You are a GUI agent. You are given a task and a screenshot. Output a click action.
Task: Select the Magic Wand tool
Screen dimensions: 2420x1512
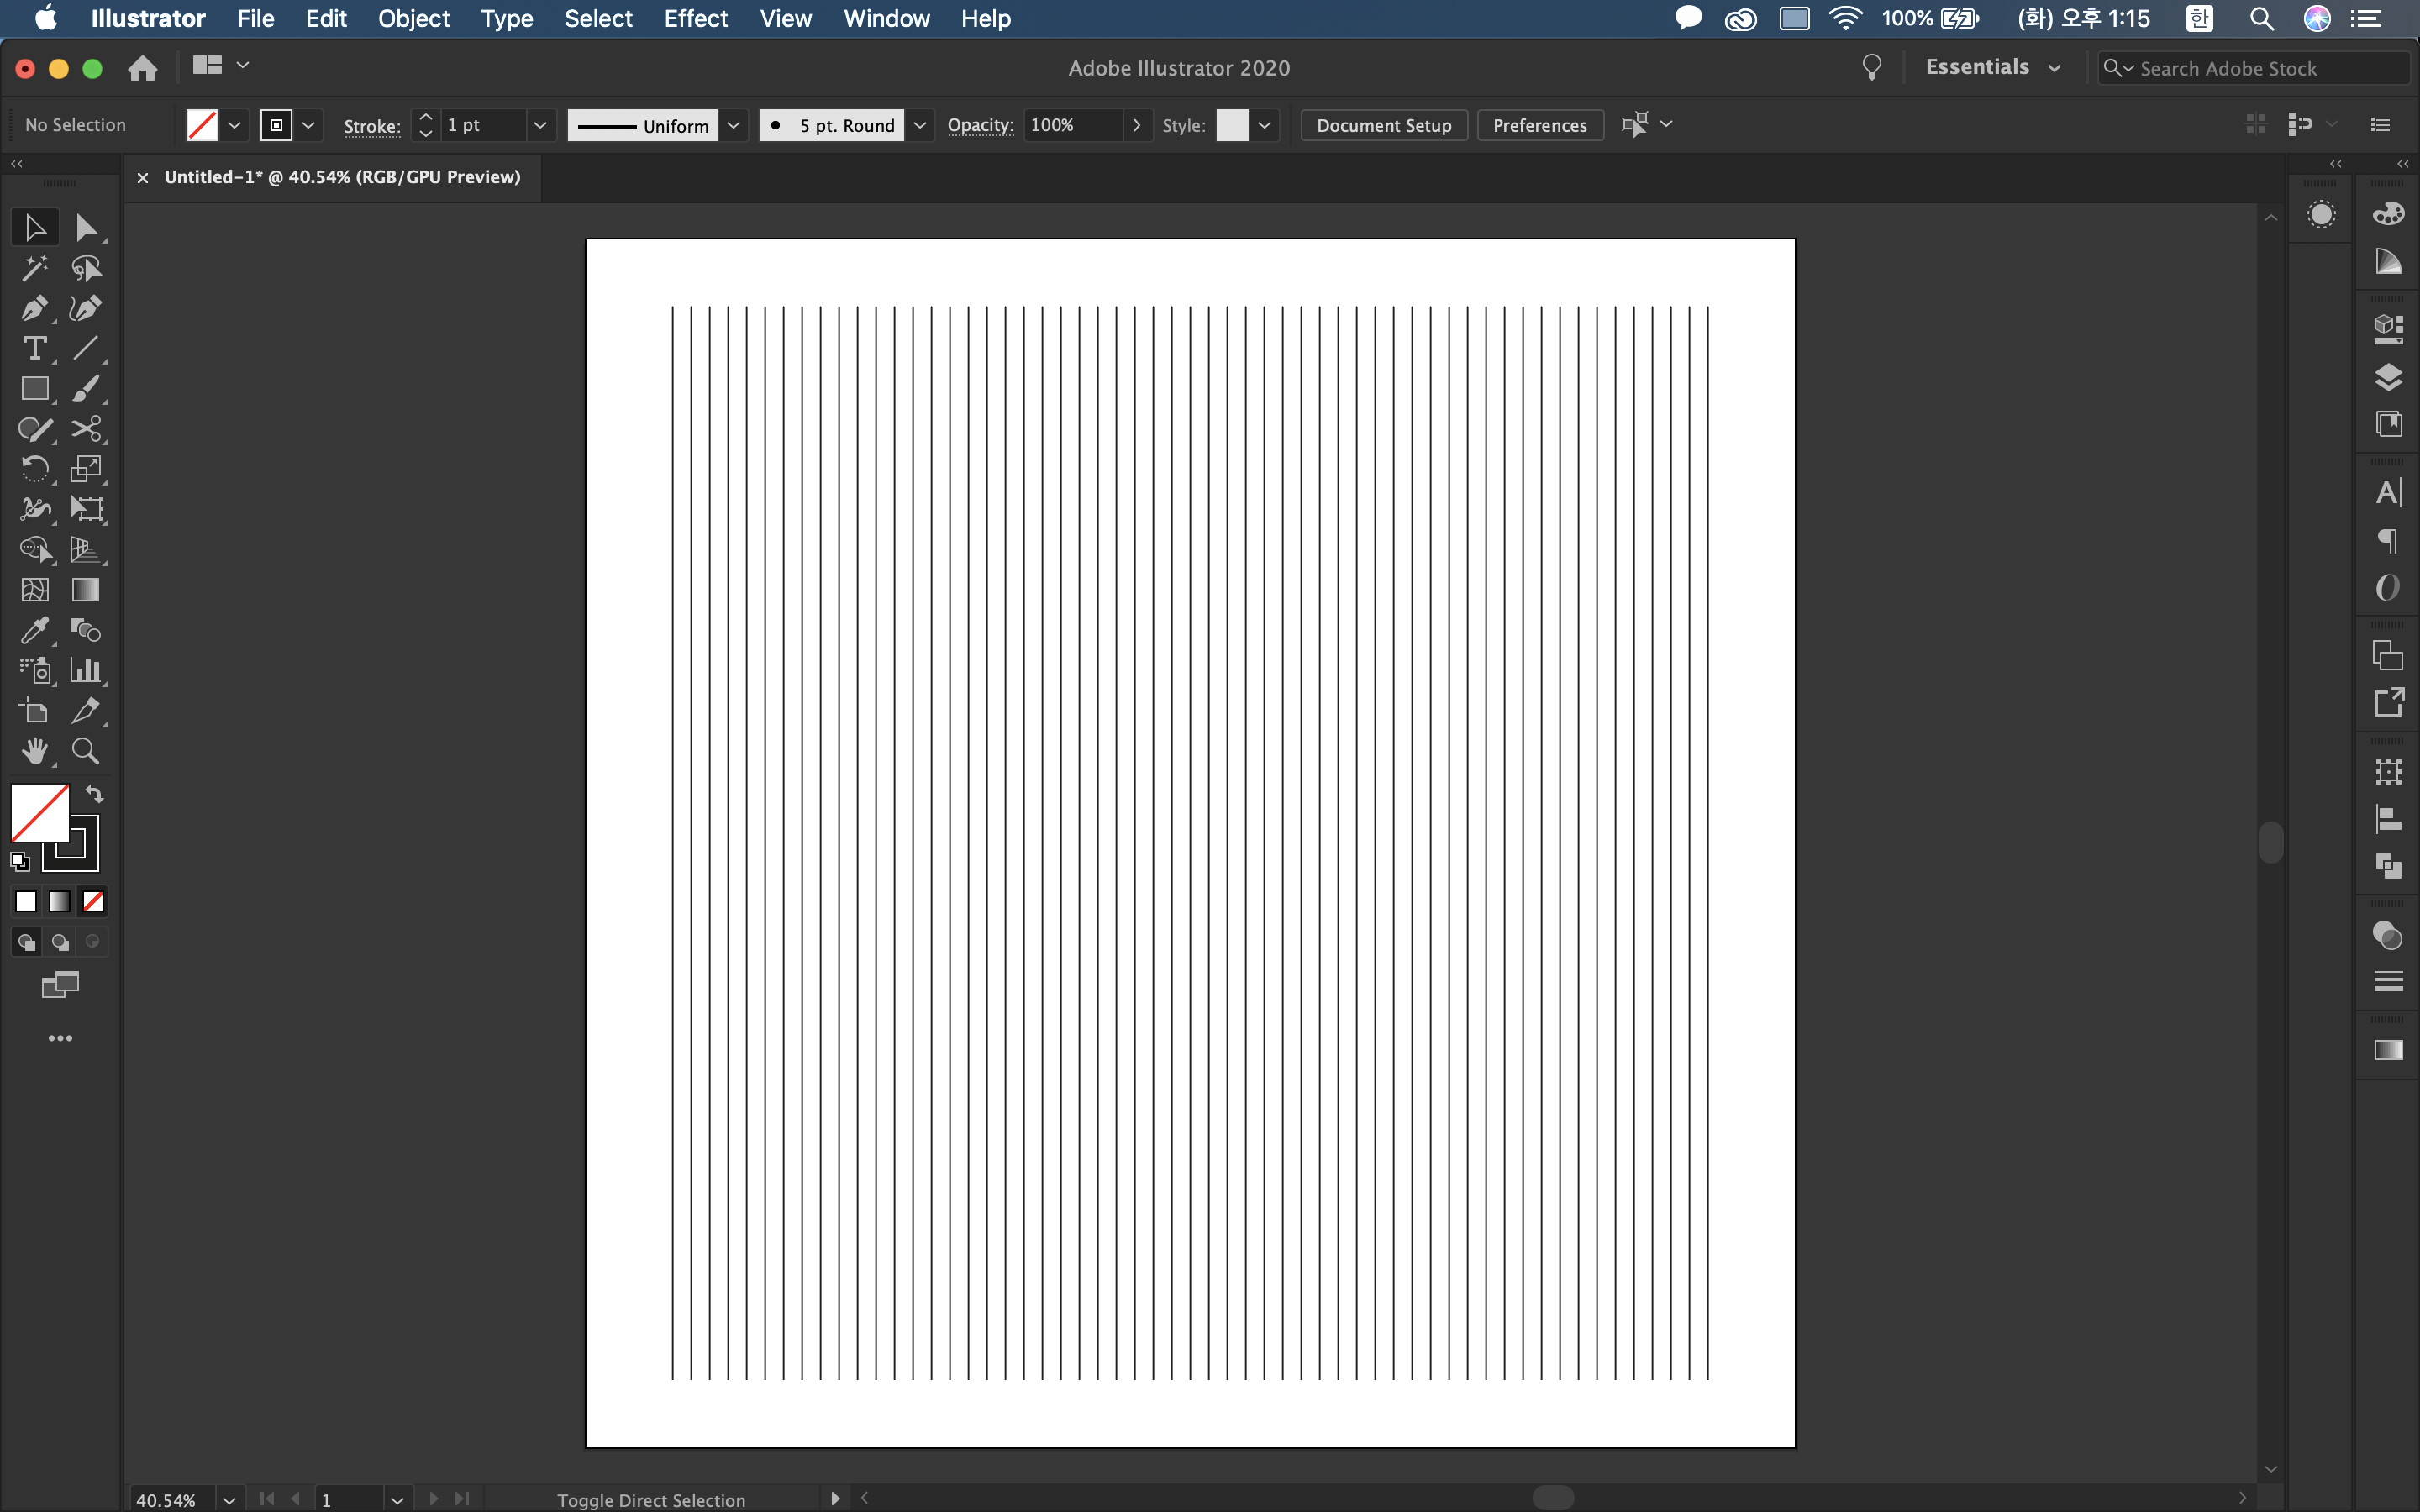pyautogui.click(x=34, y=268)
